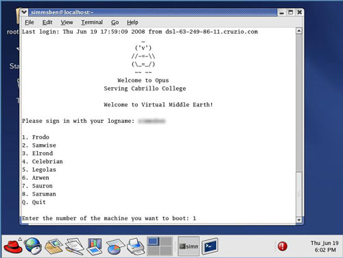
Task: Click the scrollbar down arrow
Action: tap(299, 220)
